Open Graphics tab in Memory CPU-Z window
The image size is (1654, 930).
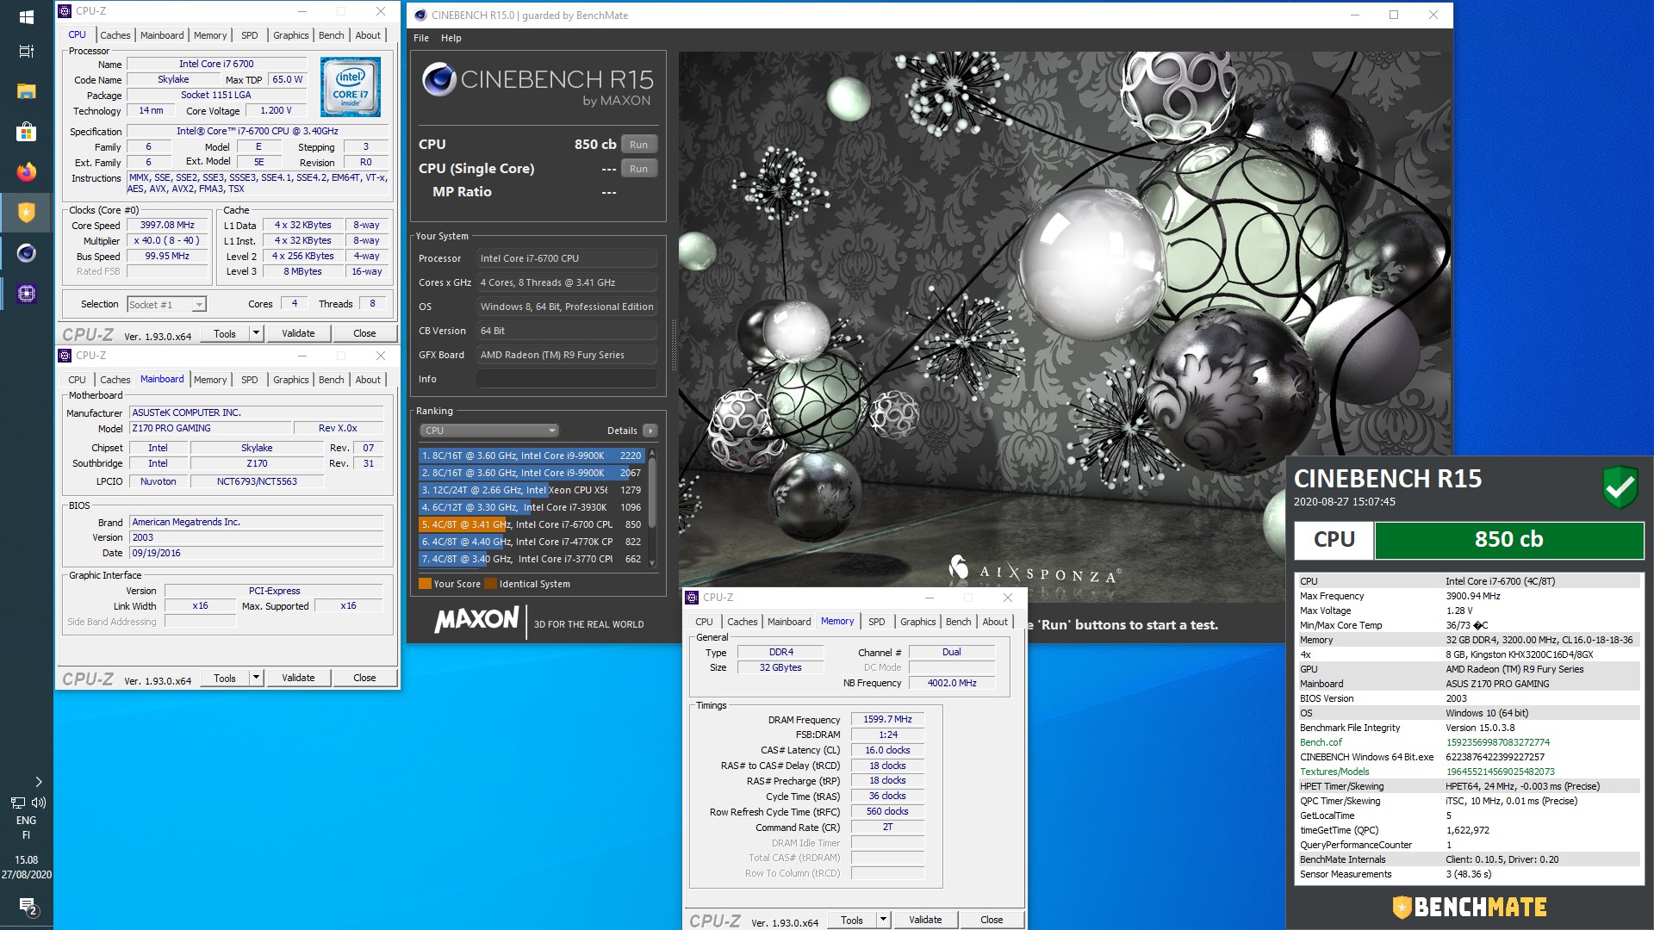tap(917, 622)
